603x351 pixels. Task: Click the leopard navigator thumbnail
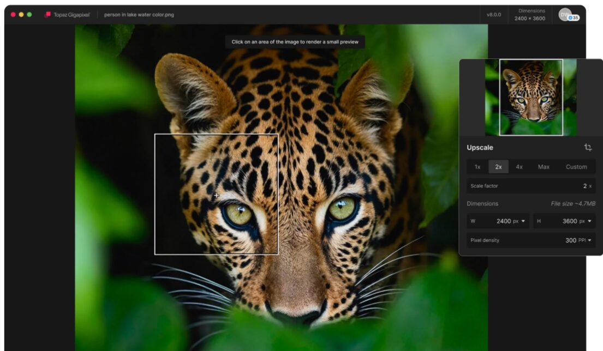click(530, 97)
